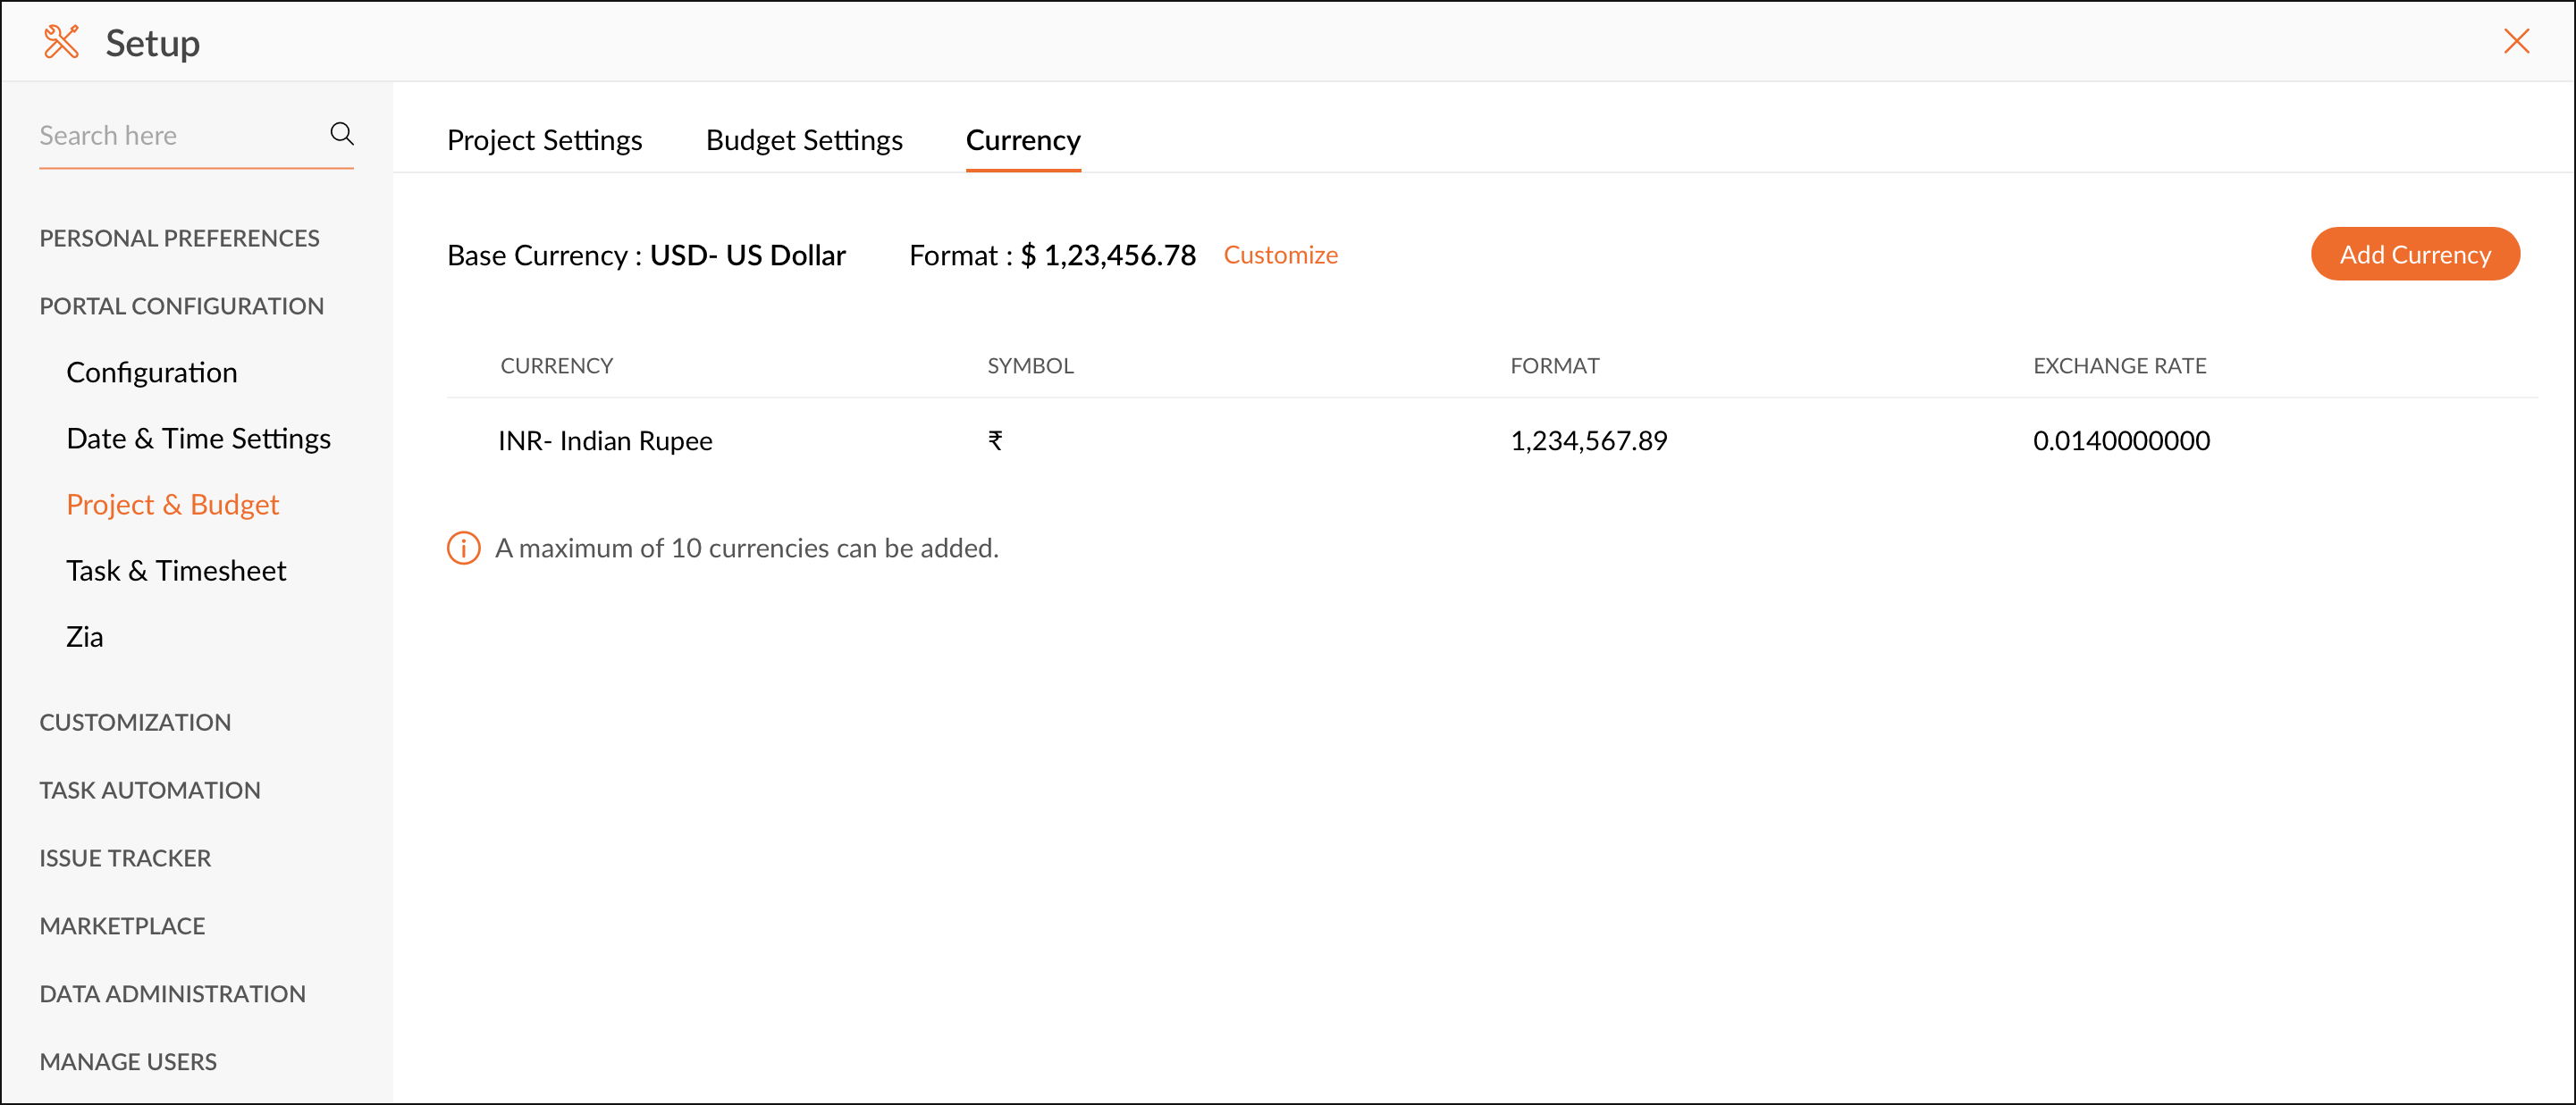This screenshot has height=1105, width=2576.
Task: Click the maximum of 10 currencies message
Action: [746, 548]
